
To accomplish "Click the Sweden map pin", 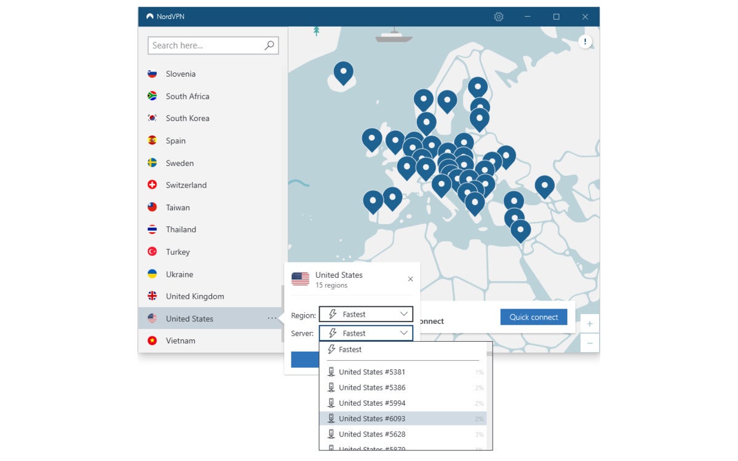I will tap(447, 102).
